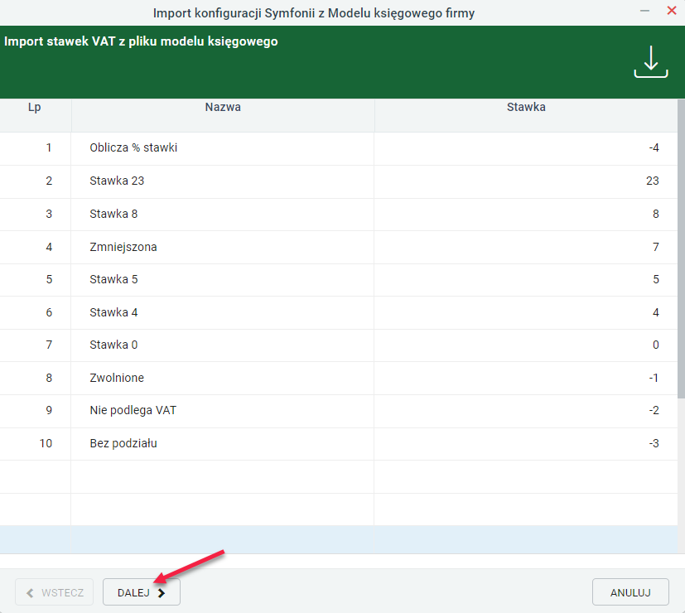Click the Lp cell in the Stawka 23 row
Screen dimensions: 685x613
35,181
